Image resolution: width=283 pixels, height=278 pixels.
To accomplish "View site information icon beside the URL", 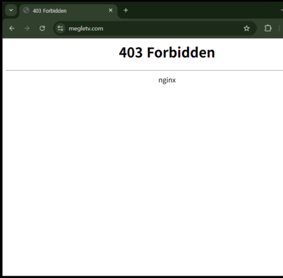I will point(60,28).
